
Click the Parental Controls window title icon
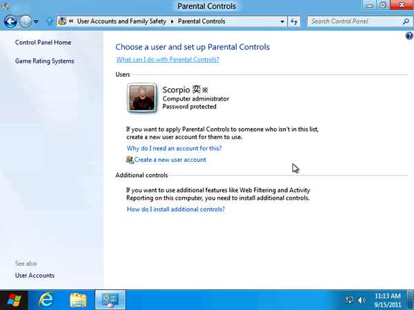(x=5, y=6)
